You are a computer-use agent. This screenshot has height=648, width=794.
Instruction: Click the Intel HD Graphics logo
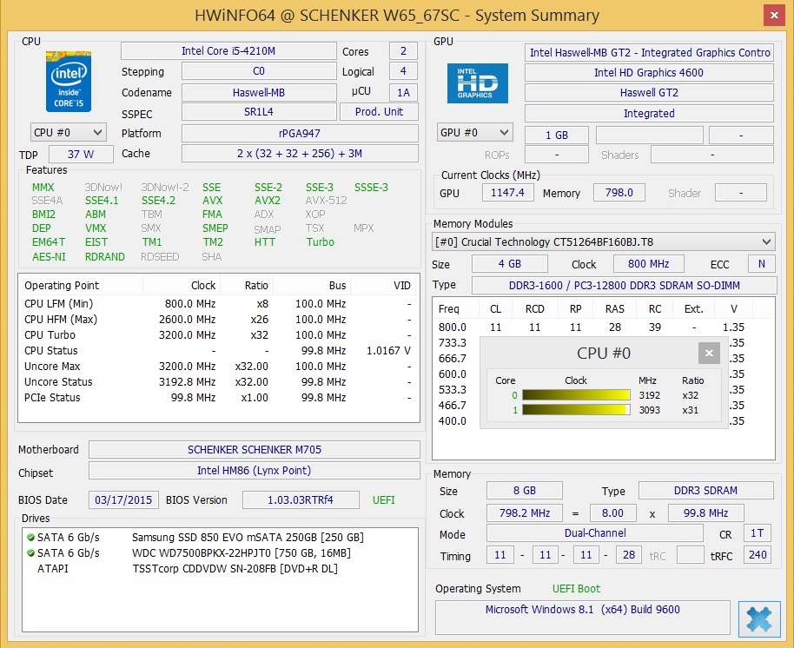tap(478, 83)
